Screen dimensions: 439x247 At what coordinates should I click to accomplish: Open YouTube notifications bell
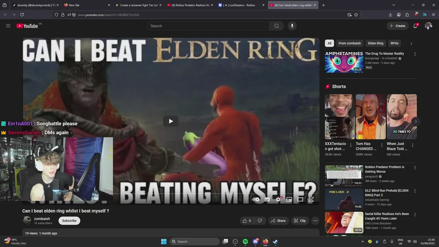click(415, 26)
